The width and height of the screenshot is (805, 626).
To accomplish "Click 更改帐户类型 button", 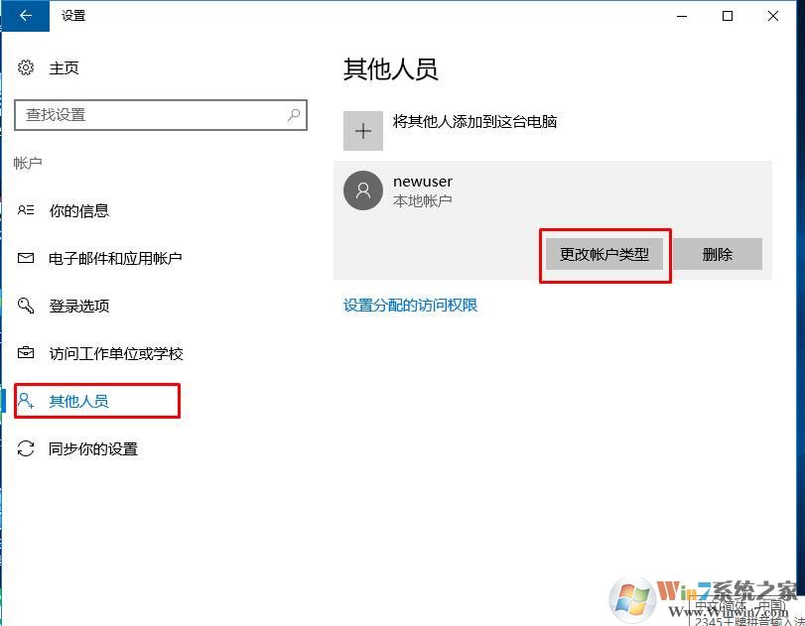I will coord(604,254).
